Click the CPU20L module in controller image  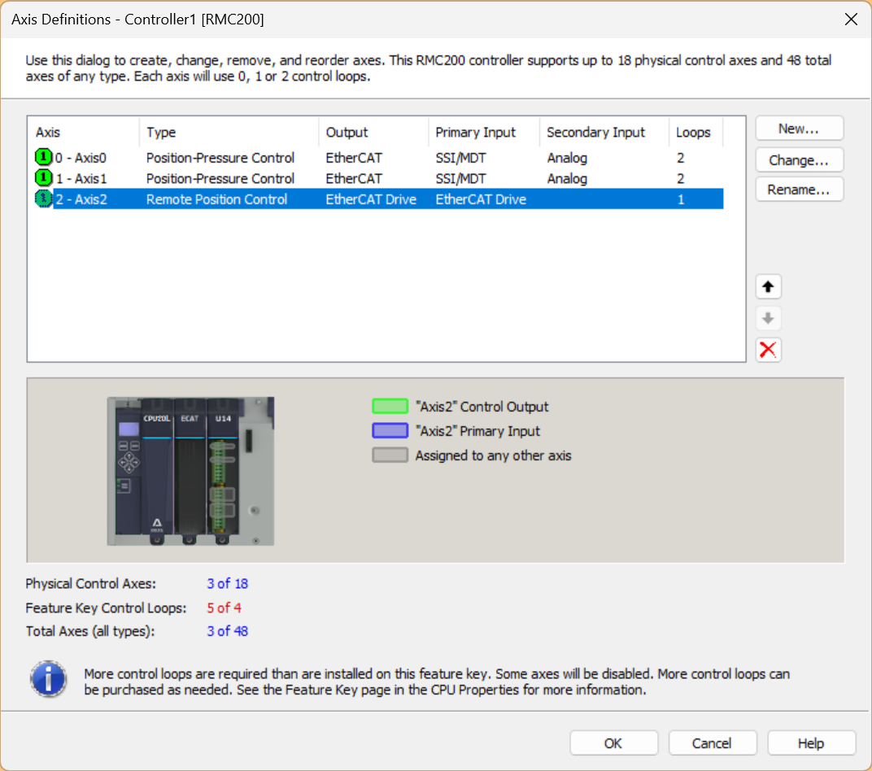157,471
